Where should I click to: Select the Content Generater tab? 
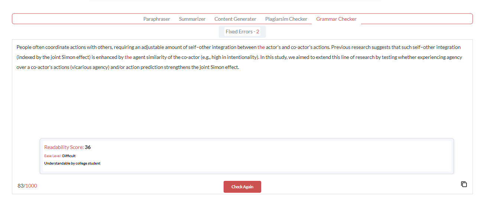click(235, 19)
